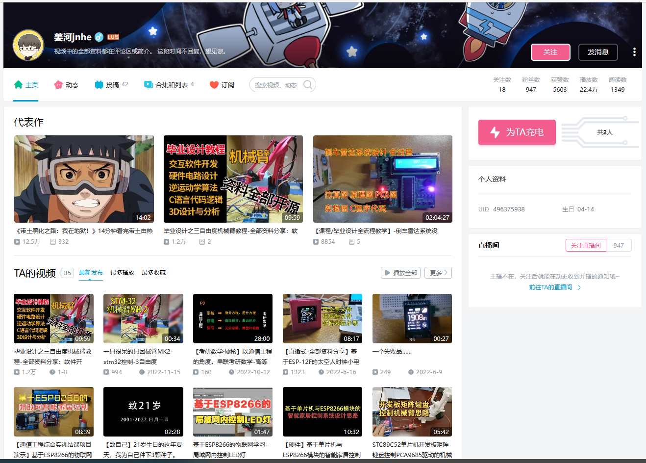Click the 为TA充电 charge button
This screenshot has height=463, width=646.
coord(517,132)
